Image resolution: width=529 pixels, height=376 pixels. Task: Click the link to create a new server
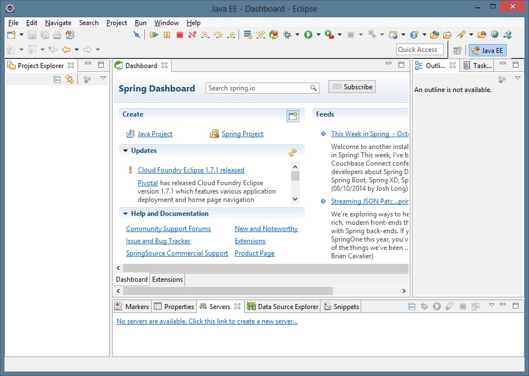click(x=207, y=321)
